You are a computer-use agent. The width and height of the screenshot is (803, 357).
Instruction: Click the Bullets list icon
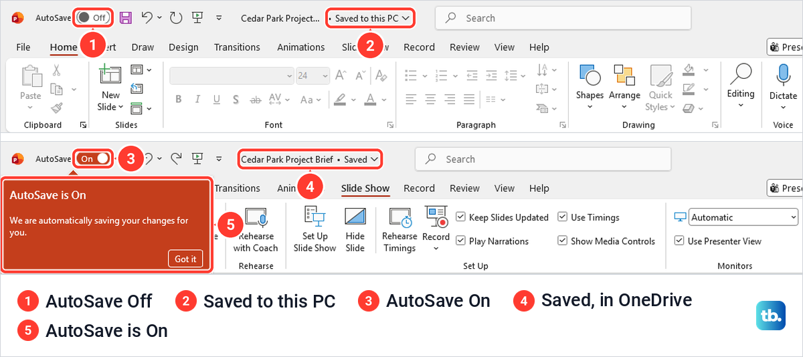(x=411, y=75)
